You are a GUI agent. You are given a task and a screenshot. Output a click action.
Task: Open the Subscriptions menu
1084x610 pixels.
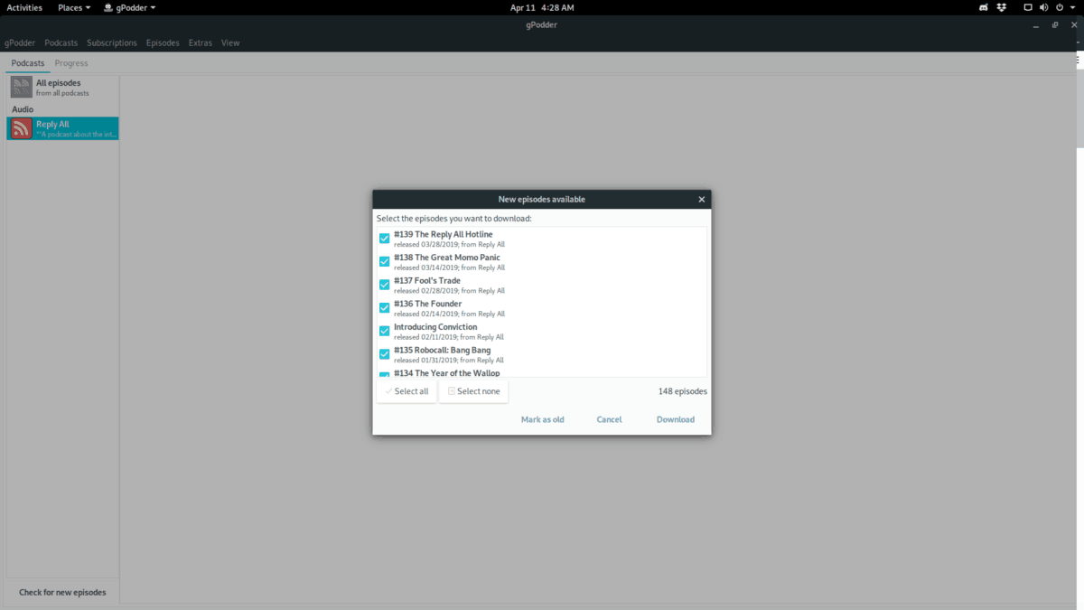[x=112, y=42]
